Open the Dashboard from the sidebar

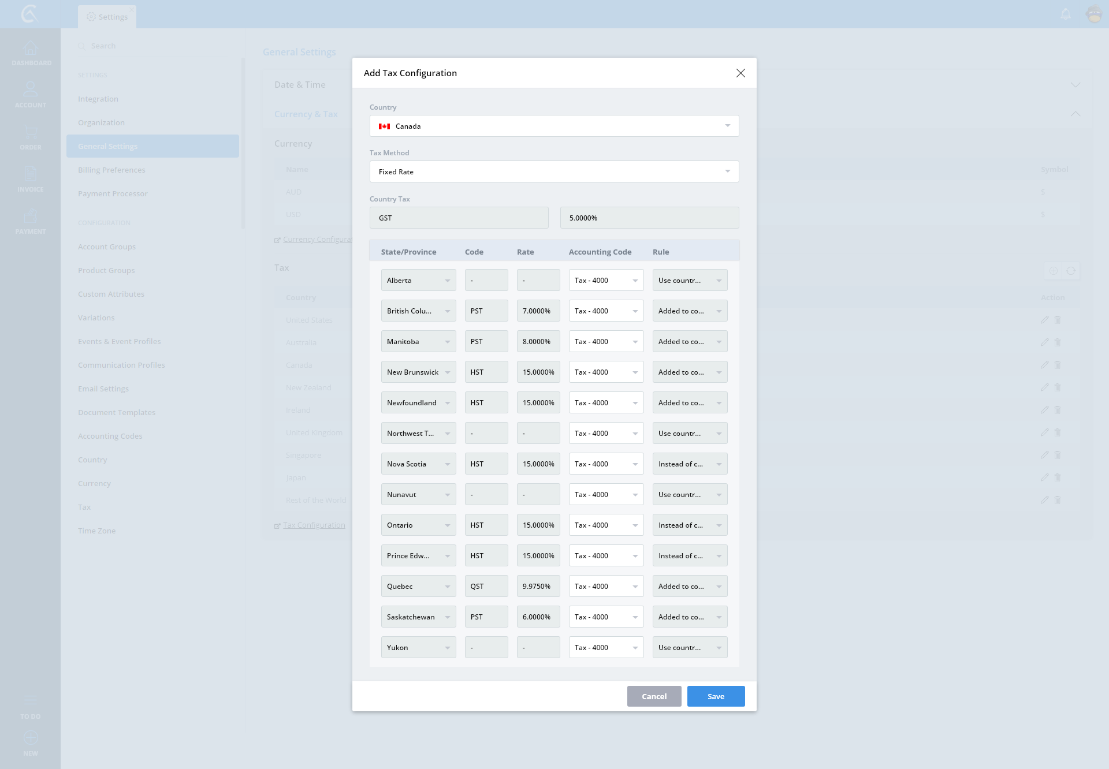point(31,53)
